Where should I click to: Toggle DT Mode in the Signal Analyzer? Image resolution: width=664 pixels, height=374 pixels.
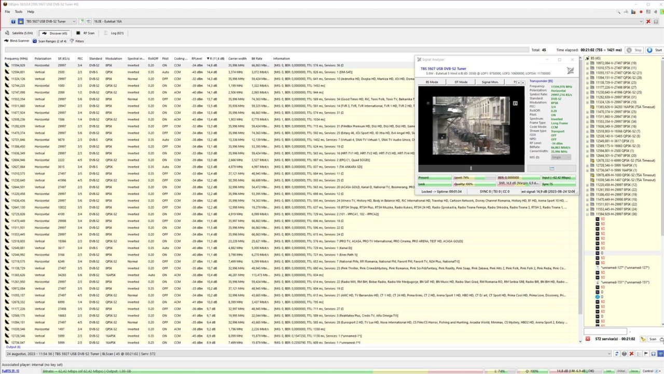click(x=461, y=82)
